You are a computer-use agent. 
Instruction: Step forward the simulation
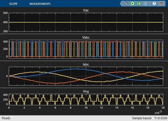coord(139,4)
